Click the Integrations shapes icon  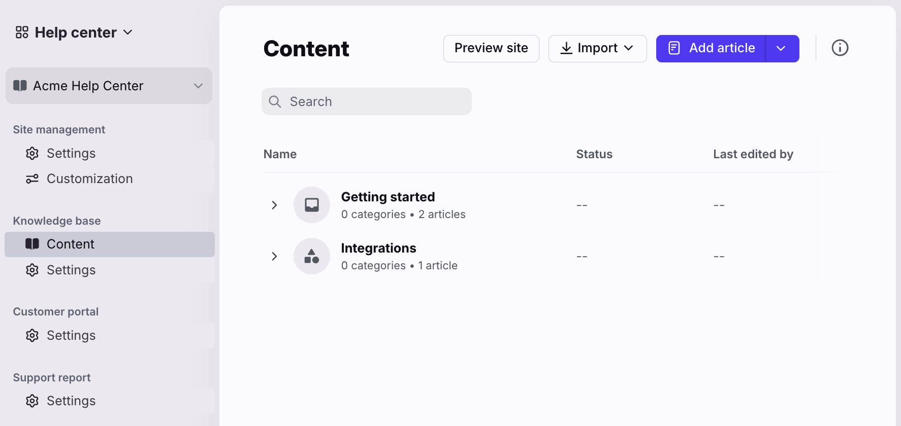click(312, 256)
